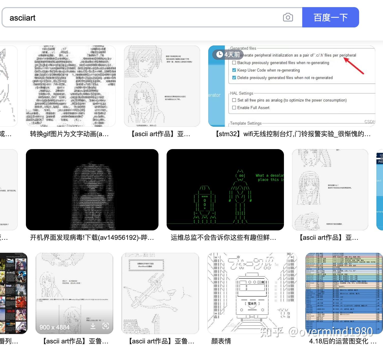Open the ASCII train thumbnail labelled 電車男
The image size is (383, 348).
click(252, 293)
